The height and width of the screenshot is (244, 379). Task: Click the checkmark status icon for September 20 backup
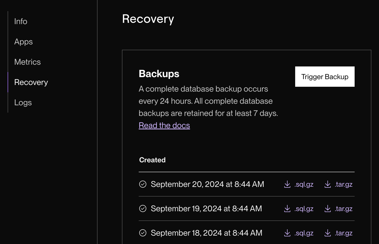coord(143,184)
